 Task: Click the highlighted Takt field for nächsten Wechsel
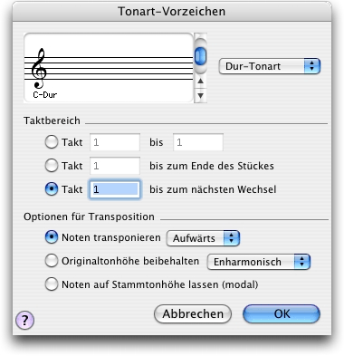[115, 189]
